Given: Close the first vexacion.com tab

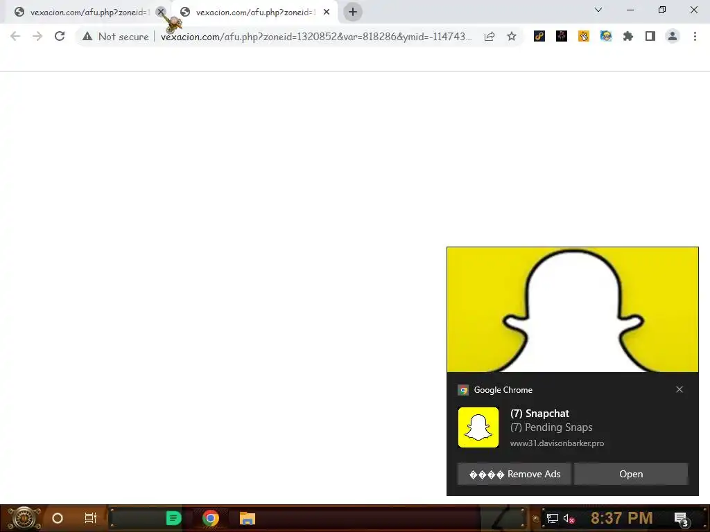Looking at the screenshot, I should [x=161, y=12].
